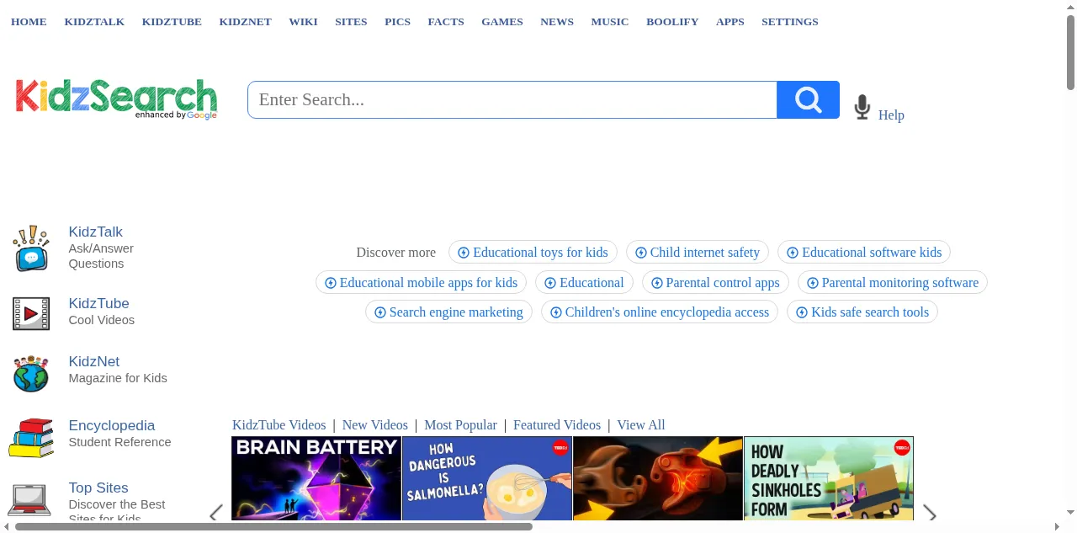Viewport: 1077px width, 533px height.
Task: Open How Deadly Sinkholes Form video thumbnail
Action: pyautogui.click(x=829, y=478)
